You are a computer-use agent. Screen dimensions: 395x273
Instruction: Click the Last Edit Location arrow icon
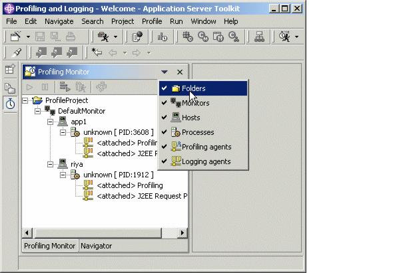(x=97, y=52)
